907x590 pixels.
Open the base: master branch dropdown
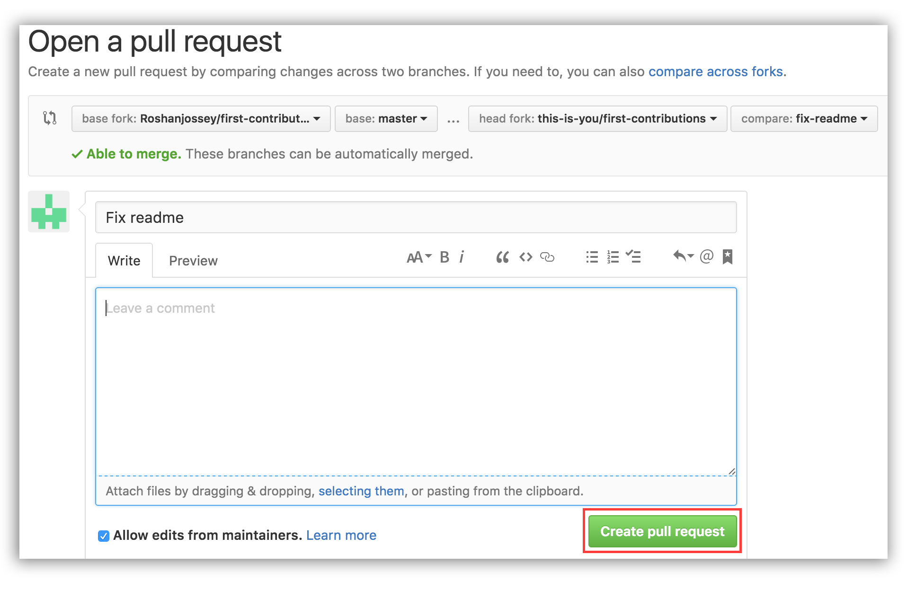[x=386, y=119]
